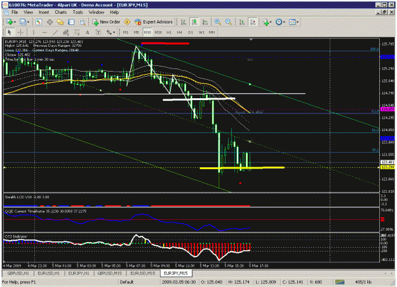Set timeframe to MN

coord(212,32)
